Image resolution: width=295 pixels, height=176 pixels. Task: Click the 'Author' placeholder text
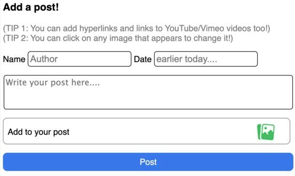pos(44,59)
